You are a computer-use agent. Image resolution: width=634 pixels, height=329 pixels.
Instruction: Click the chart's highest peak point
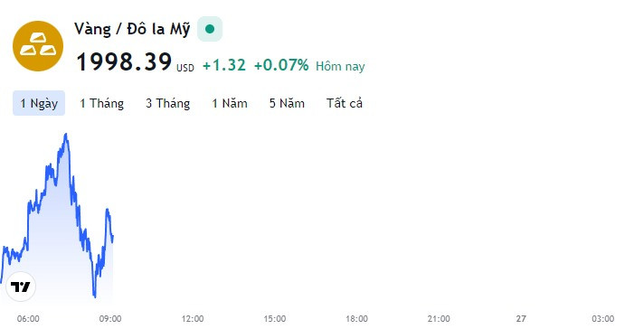(66, 134)
